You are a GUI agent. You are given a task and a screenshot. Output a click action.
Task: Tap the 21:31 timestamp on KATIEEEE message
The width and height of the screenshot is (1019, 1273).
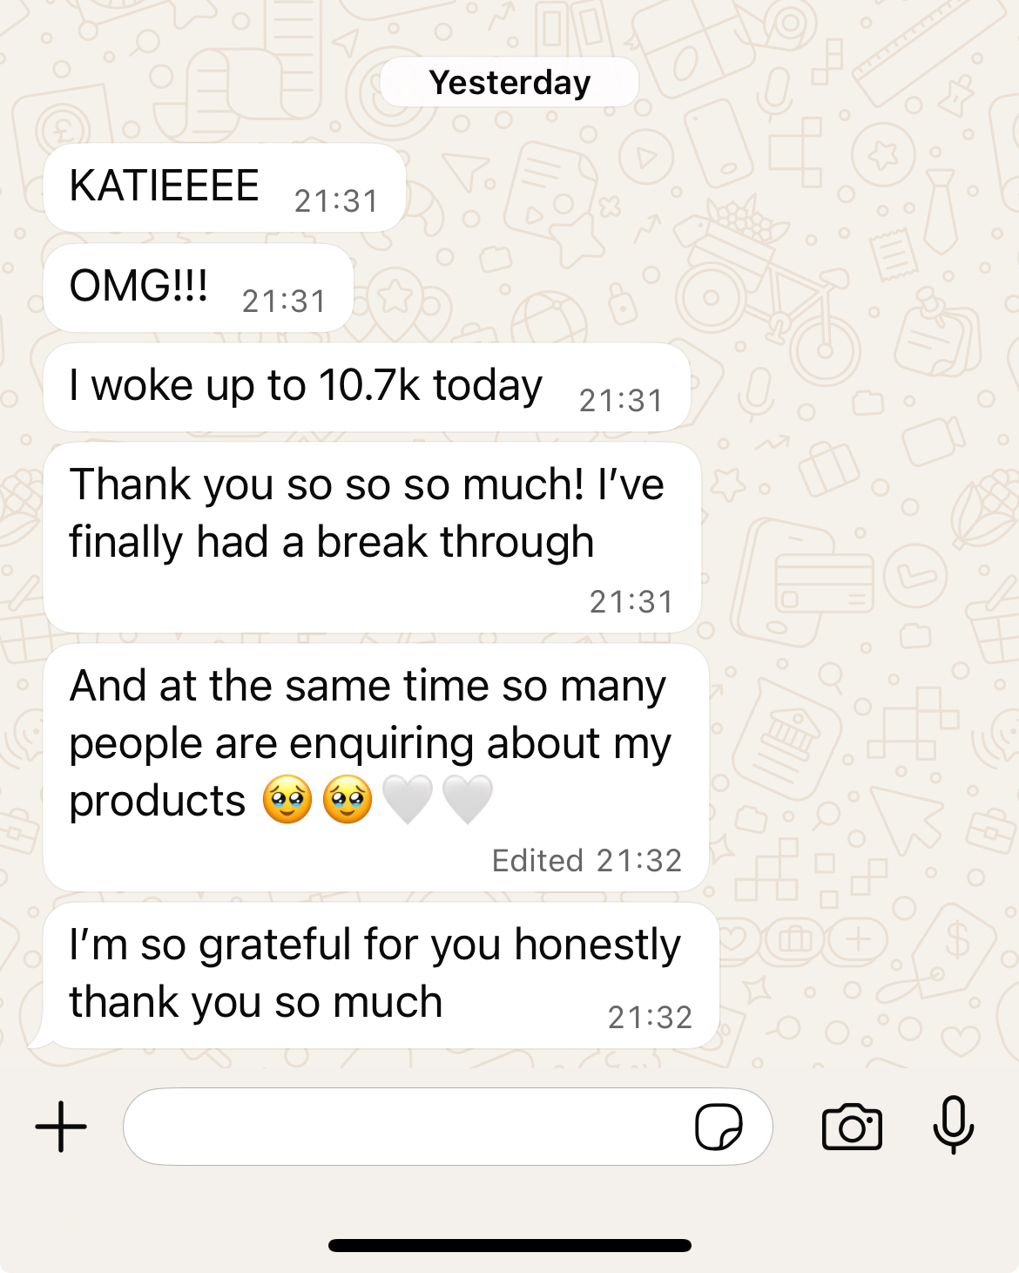click(336, 201)
